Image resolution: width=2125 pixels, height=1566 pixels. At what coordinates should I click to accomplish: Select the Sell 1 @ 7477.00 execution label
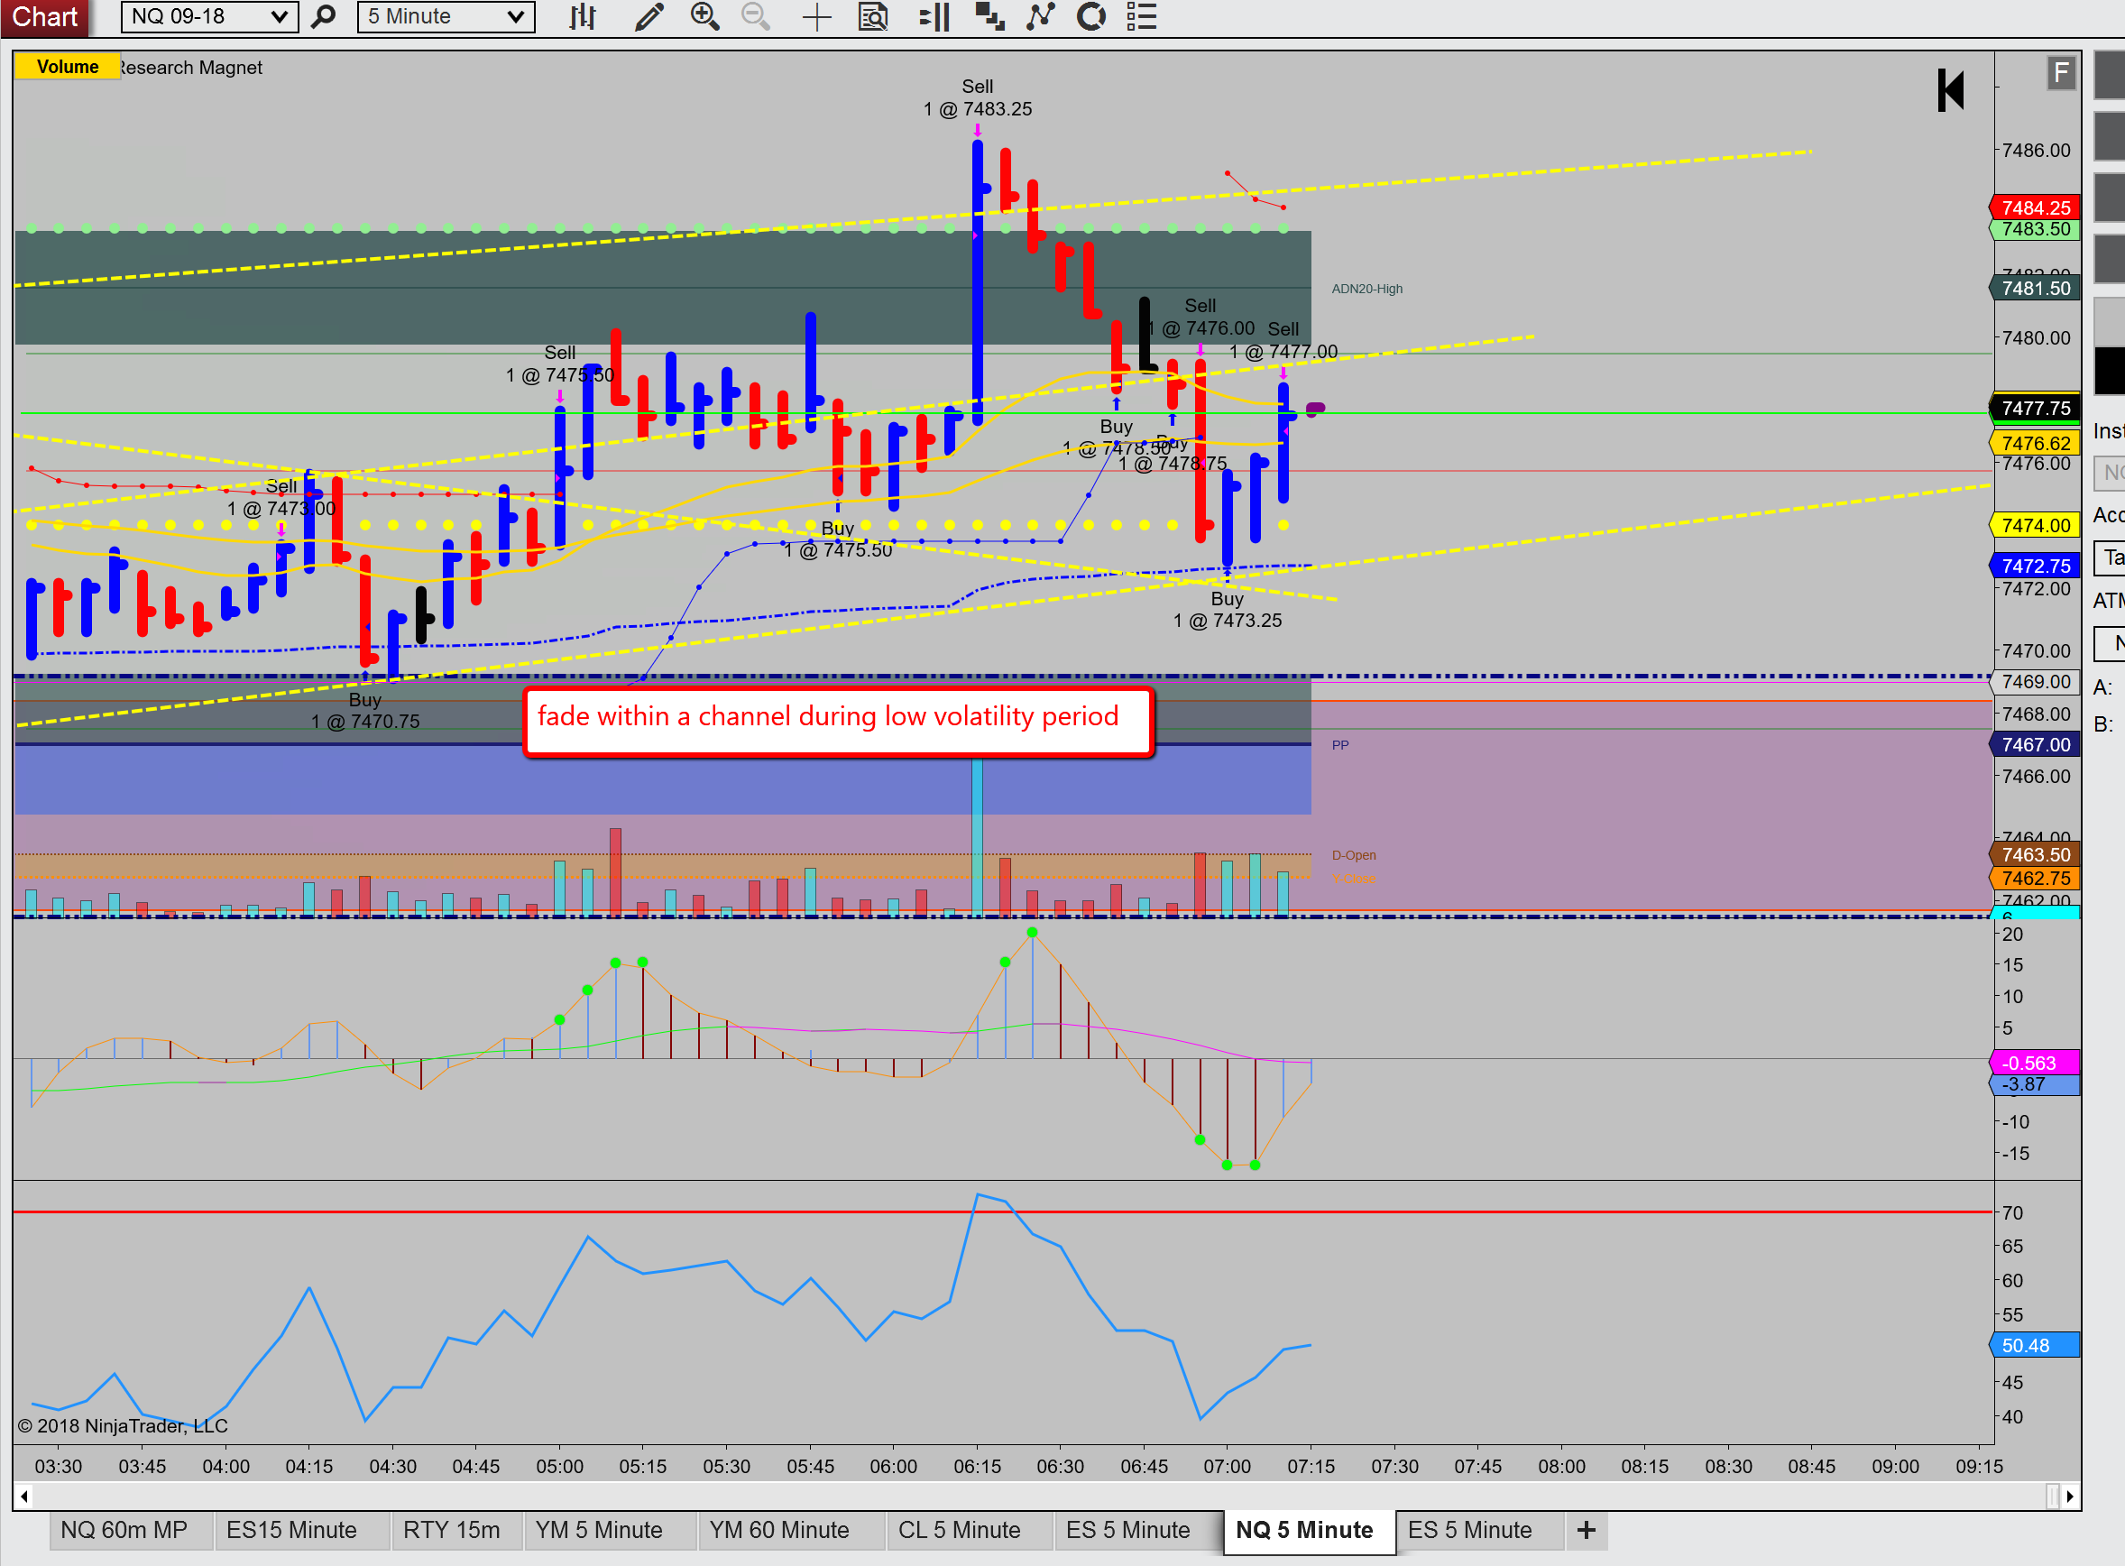coord(1283,340)
